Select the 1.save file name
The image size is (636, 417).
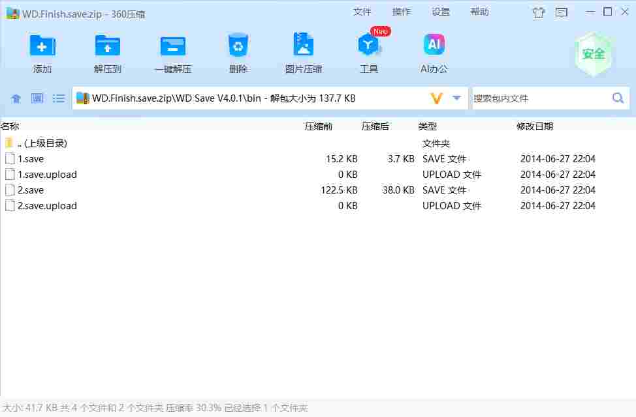click(31, 159)
